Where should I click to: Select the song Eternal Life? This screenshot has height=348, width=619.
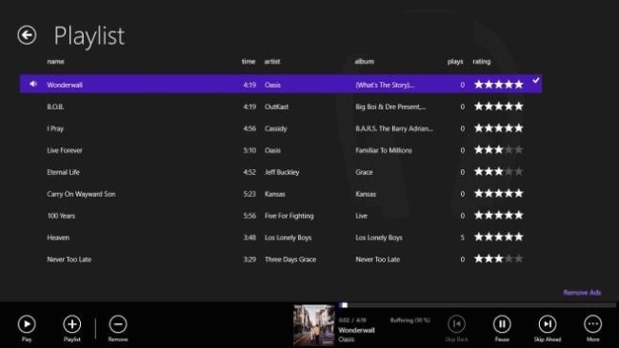(63, 172)
